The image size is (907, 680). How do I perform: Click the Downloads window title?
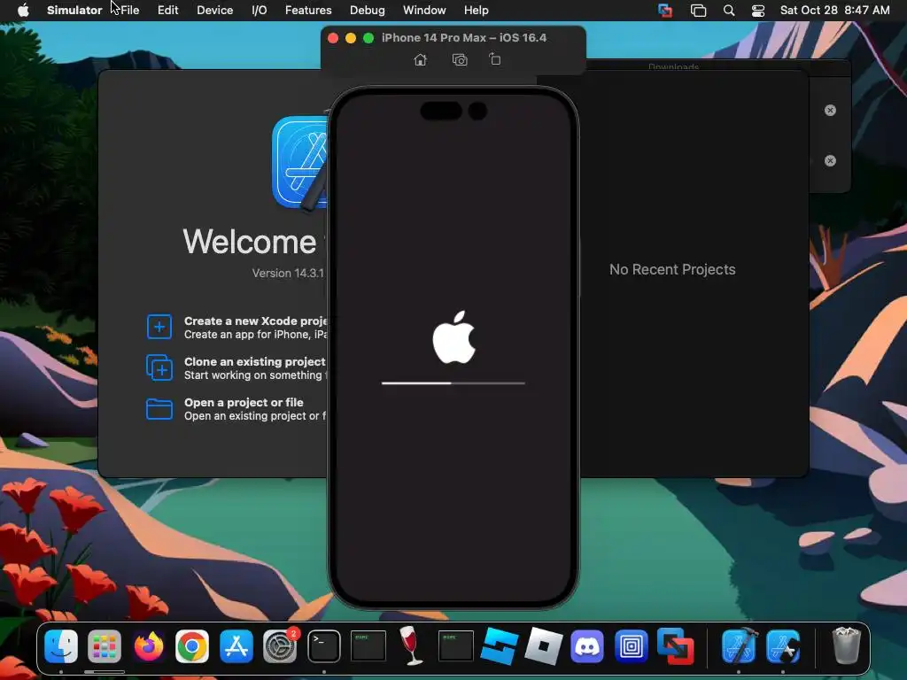pos(673,67)
